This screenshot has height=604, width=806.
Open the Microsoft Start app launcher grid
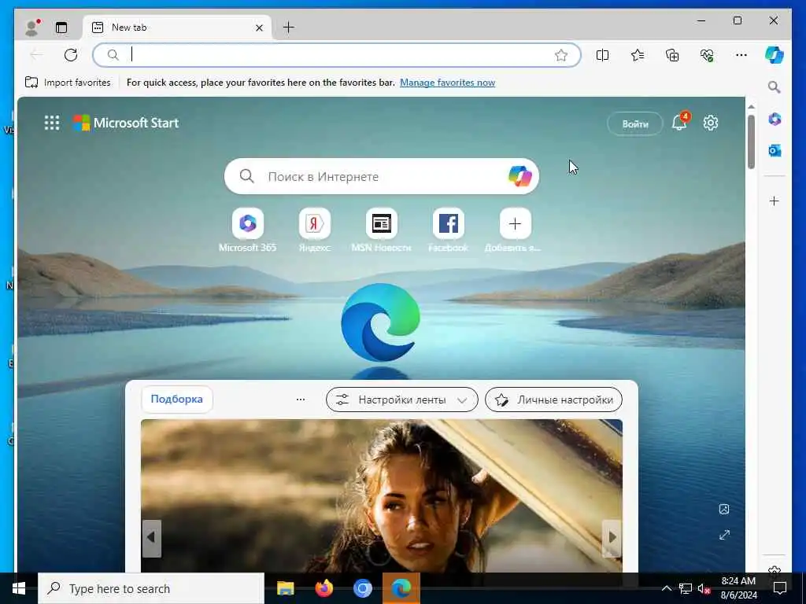point(52,123)
